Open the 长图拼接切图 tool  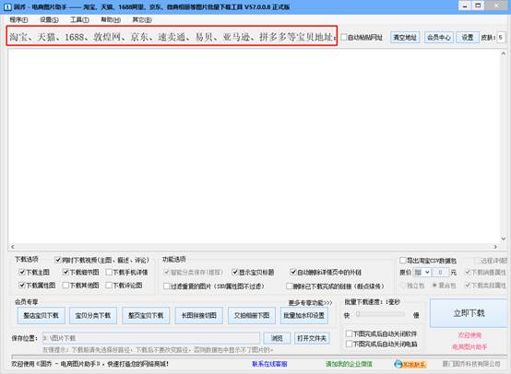199,315
